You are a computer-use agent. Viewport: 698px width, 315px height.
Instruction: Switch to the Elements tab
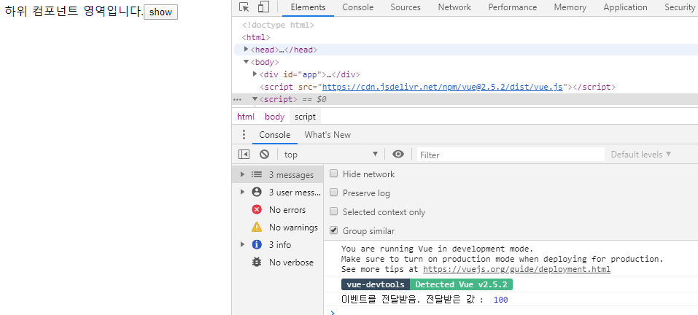pyautogui.click(x=308, y=7)
